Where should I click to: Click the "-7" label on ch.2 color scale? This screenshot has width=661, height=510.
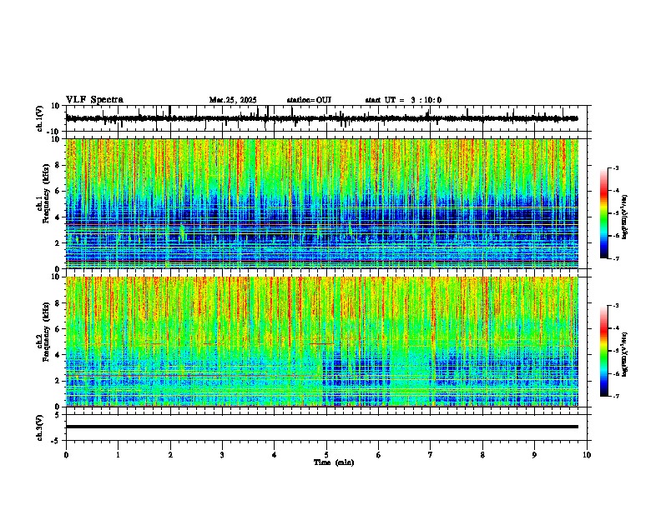pos(616,397)
